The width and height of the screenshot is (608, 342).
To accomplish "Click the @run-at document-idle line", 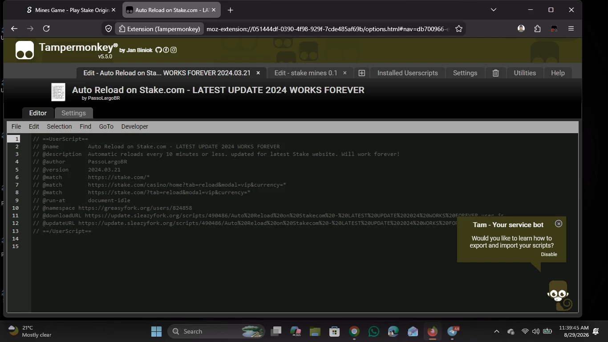I will tap(81, 200).
